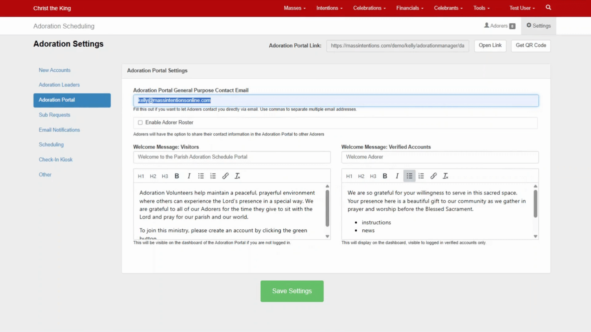Expand the Intentions dropdown menu
591x332 pixels.
point(329,8)
